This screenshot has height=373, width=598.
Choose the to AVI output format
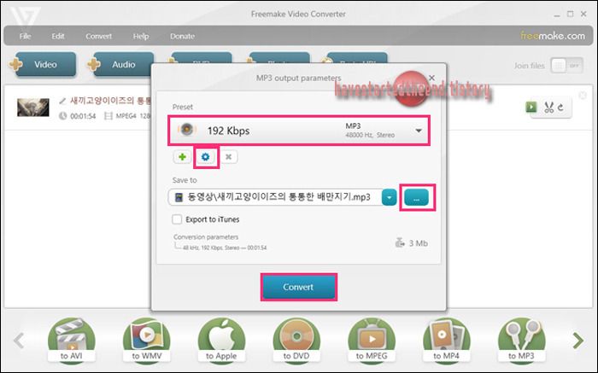(71, 340)
